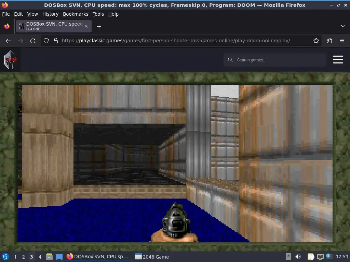Open the Tools menu

click(x=98, y=14)
